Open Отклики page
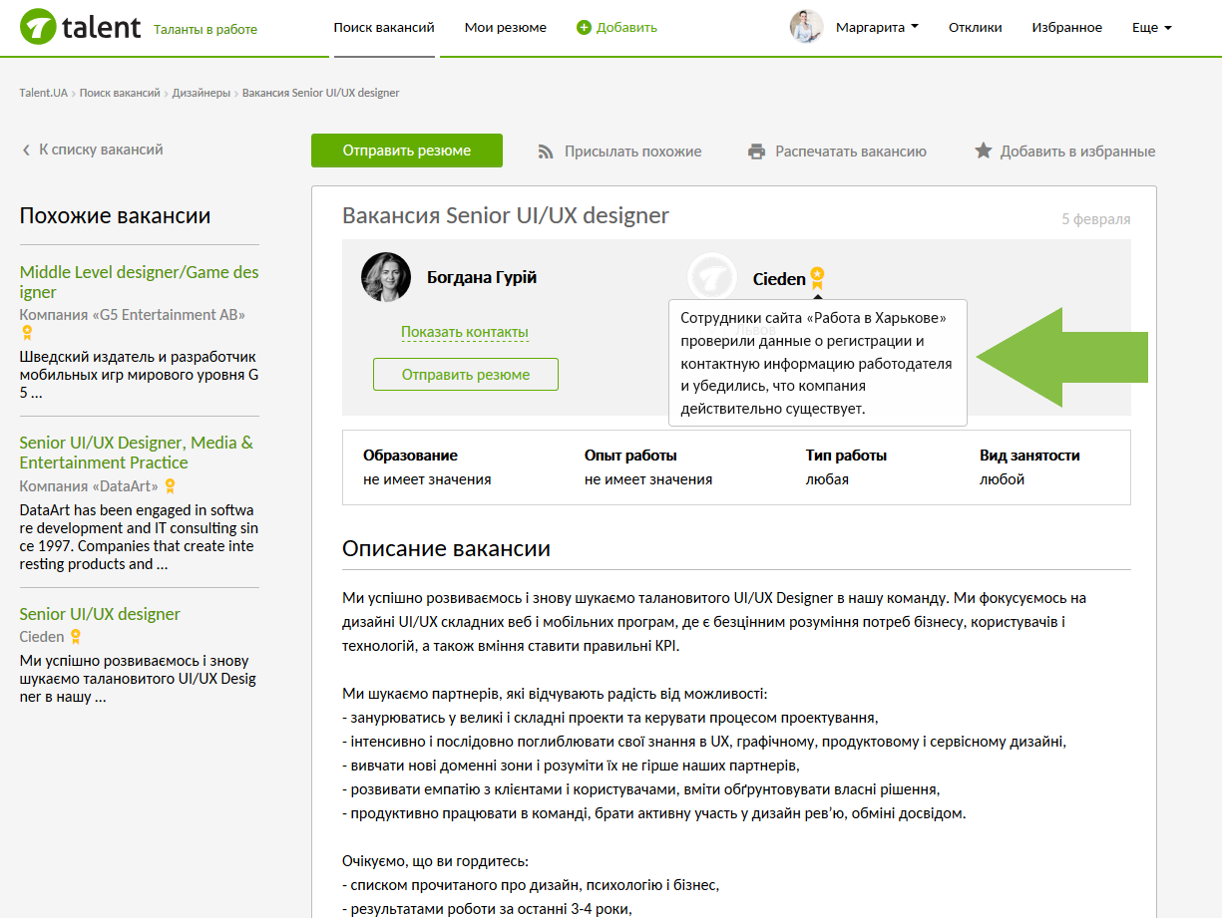The height and width of the screenshot is (918, 1222). (976, 27)
